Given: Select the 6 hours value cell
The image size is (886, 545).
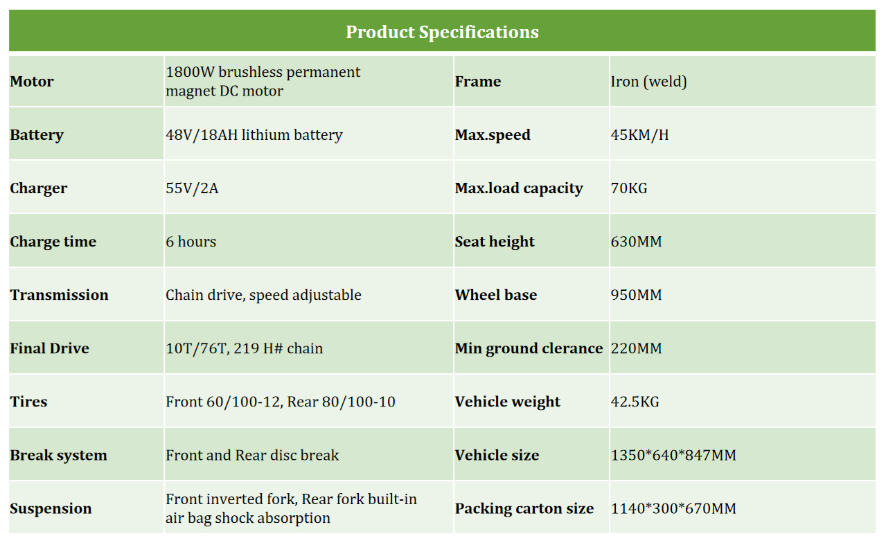Looking at the screenshot, I should [x=191, y=242].
